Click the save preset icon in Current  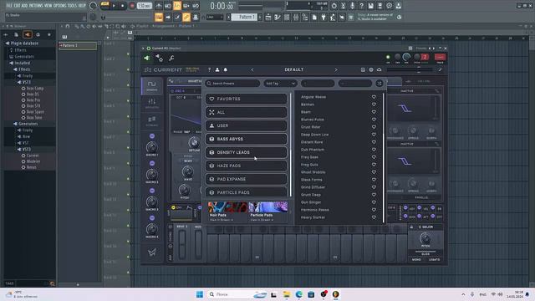coord(363,69)
